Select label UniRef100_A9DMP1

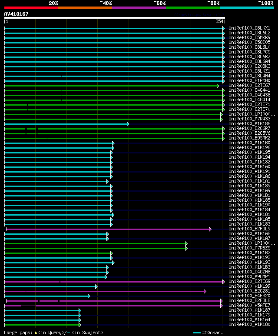tap(249, 276)
